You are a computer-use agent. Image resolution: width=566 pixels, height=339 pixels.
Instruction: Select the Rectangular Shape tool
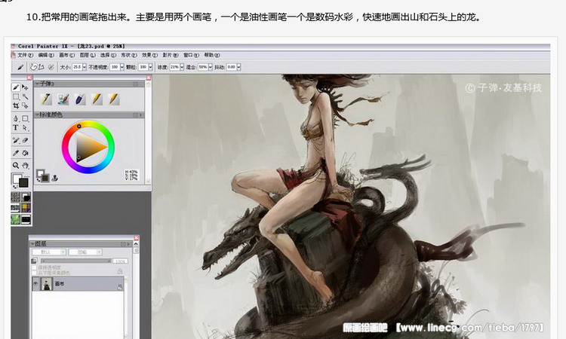(25, 118)
